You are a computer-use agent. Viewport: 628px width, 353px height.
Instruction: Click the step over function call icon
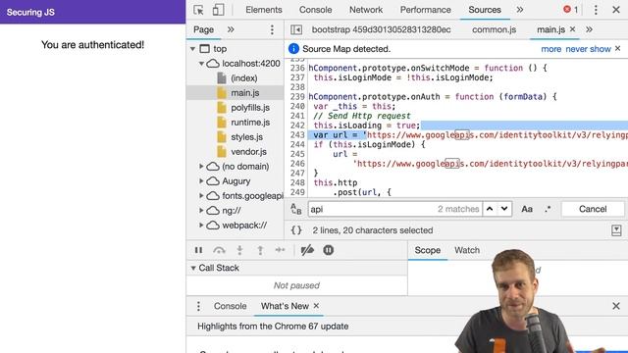click(219, 250)
